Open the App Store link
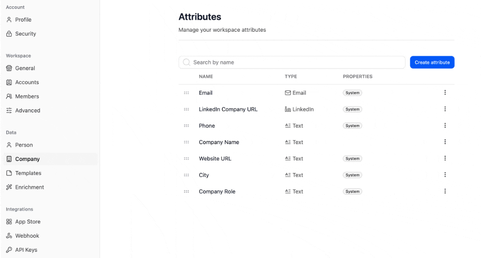The height and width of the screenshot is (258, 481). coord(28,221)
